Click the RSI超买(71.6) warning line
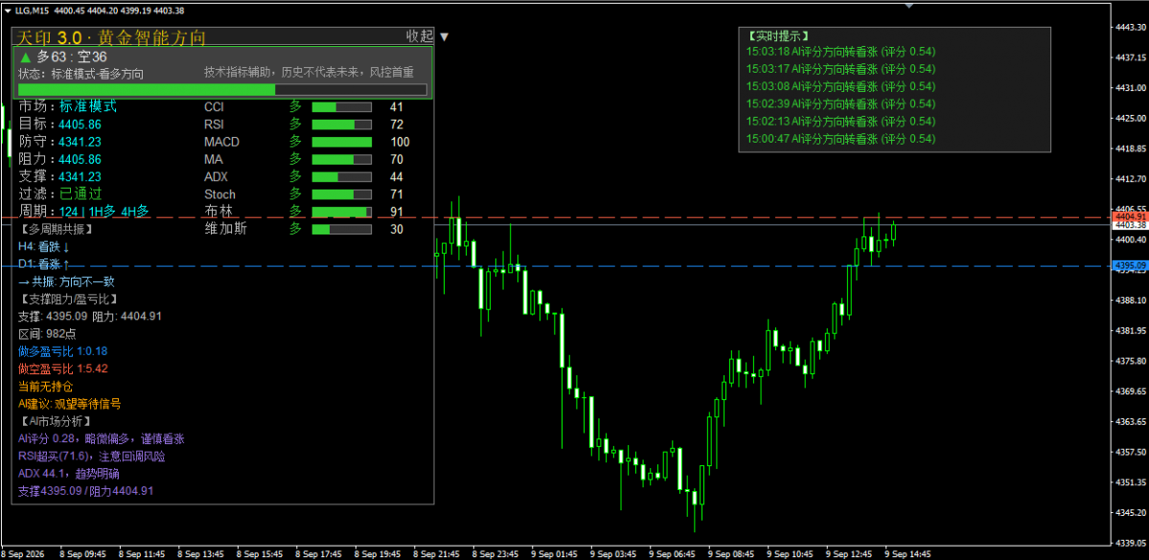 click(x=92, y=457)
